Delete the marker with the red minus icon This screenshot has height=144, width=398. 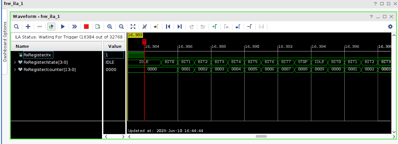tap(250, 27)
